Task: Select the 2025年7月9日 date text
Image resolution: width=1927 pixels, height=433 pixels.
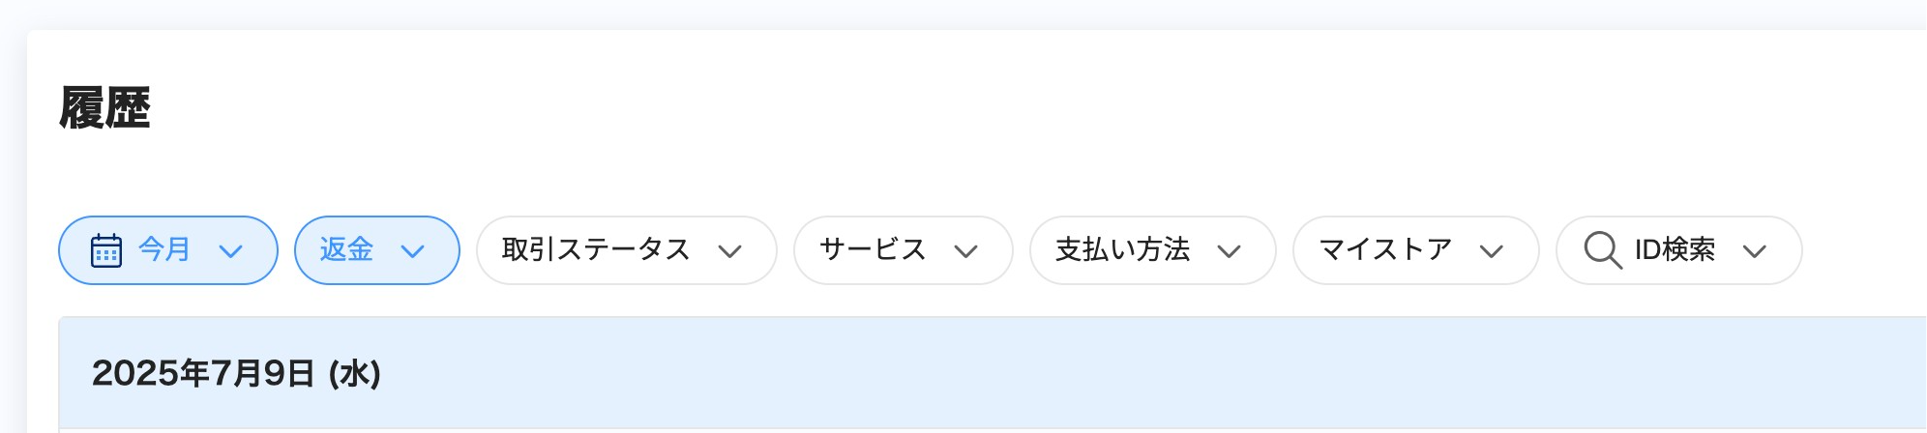Action: coord(203,373)
